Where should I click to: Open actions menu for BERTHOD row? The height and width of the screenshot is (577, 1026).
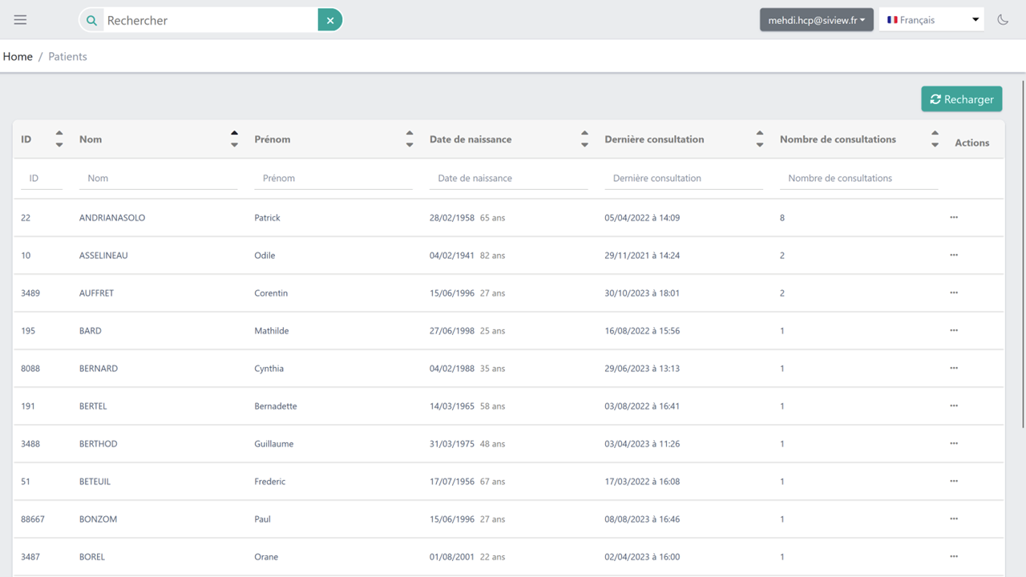pyautogui.click(x=954, y=443)
